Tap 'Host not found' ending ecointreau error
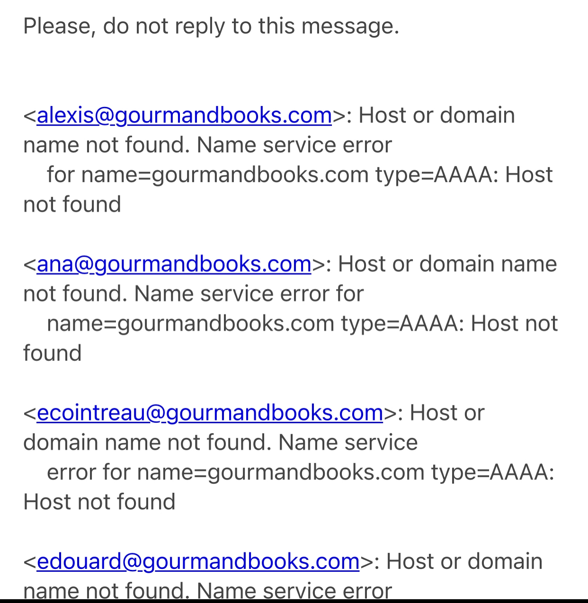This screenshot has height=603, width=588. 99,502
